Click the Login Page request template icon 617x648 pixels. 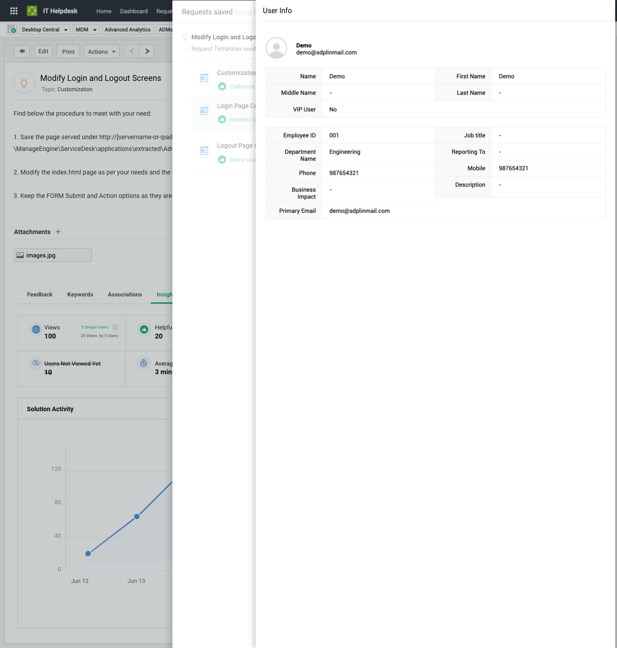pyautogui.click(x=204, y=111)
